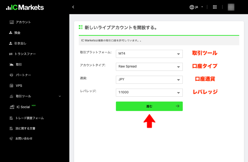The image size is (248, 162).
Task: Click the 取引プラットフォーム label
Action: click(x=96, y=52)
